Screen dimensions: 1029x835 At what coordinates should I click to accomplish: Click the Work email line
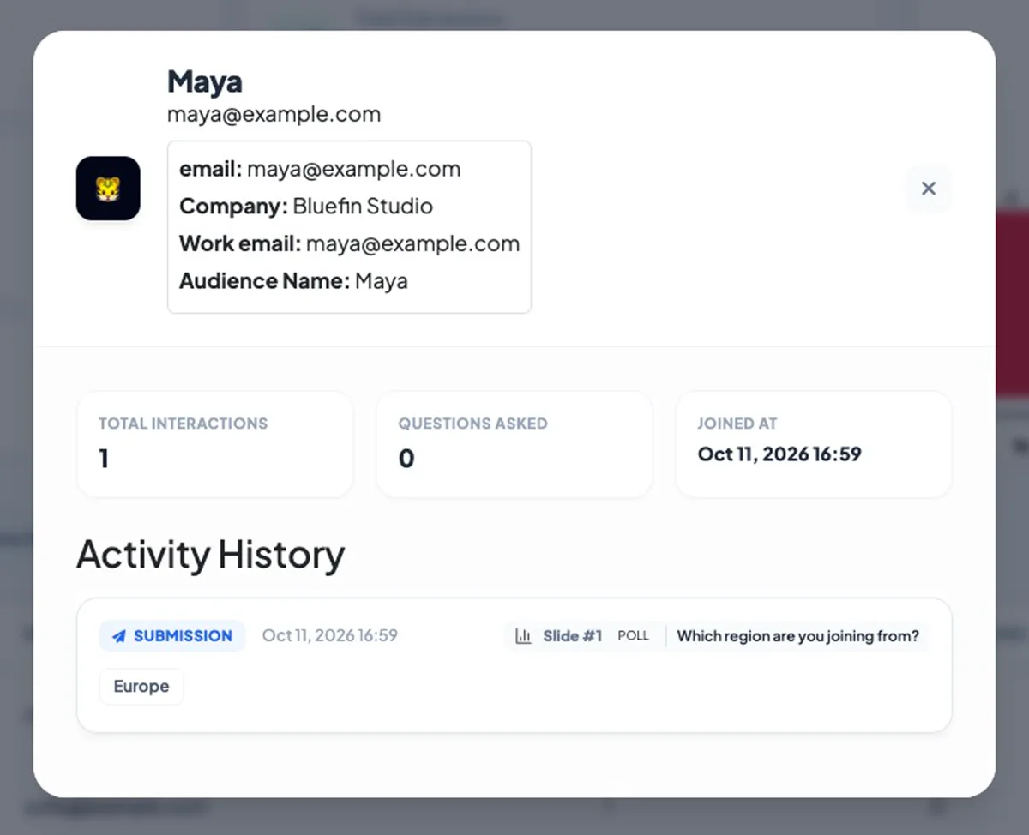pyautogui.click(x=350, y=243)
